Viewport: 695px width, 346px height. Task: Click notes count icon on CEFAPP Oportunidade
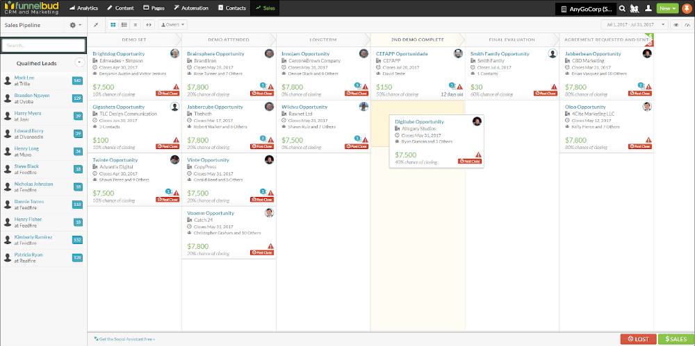(x=452, y=86)
